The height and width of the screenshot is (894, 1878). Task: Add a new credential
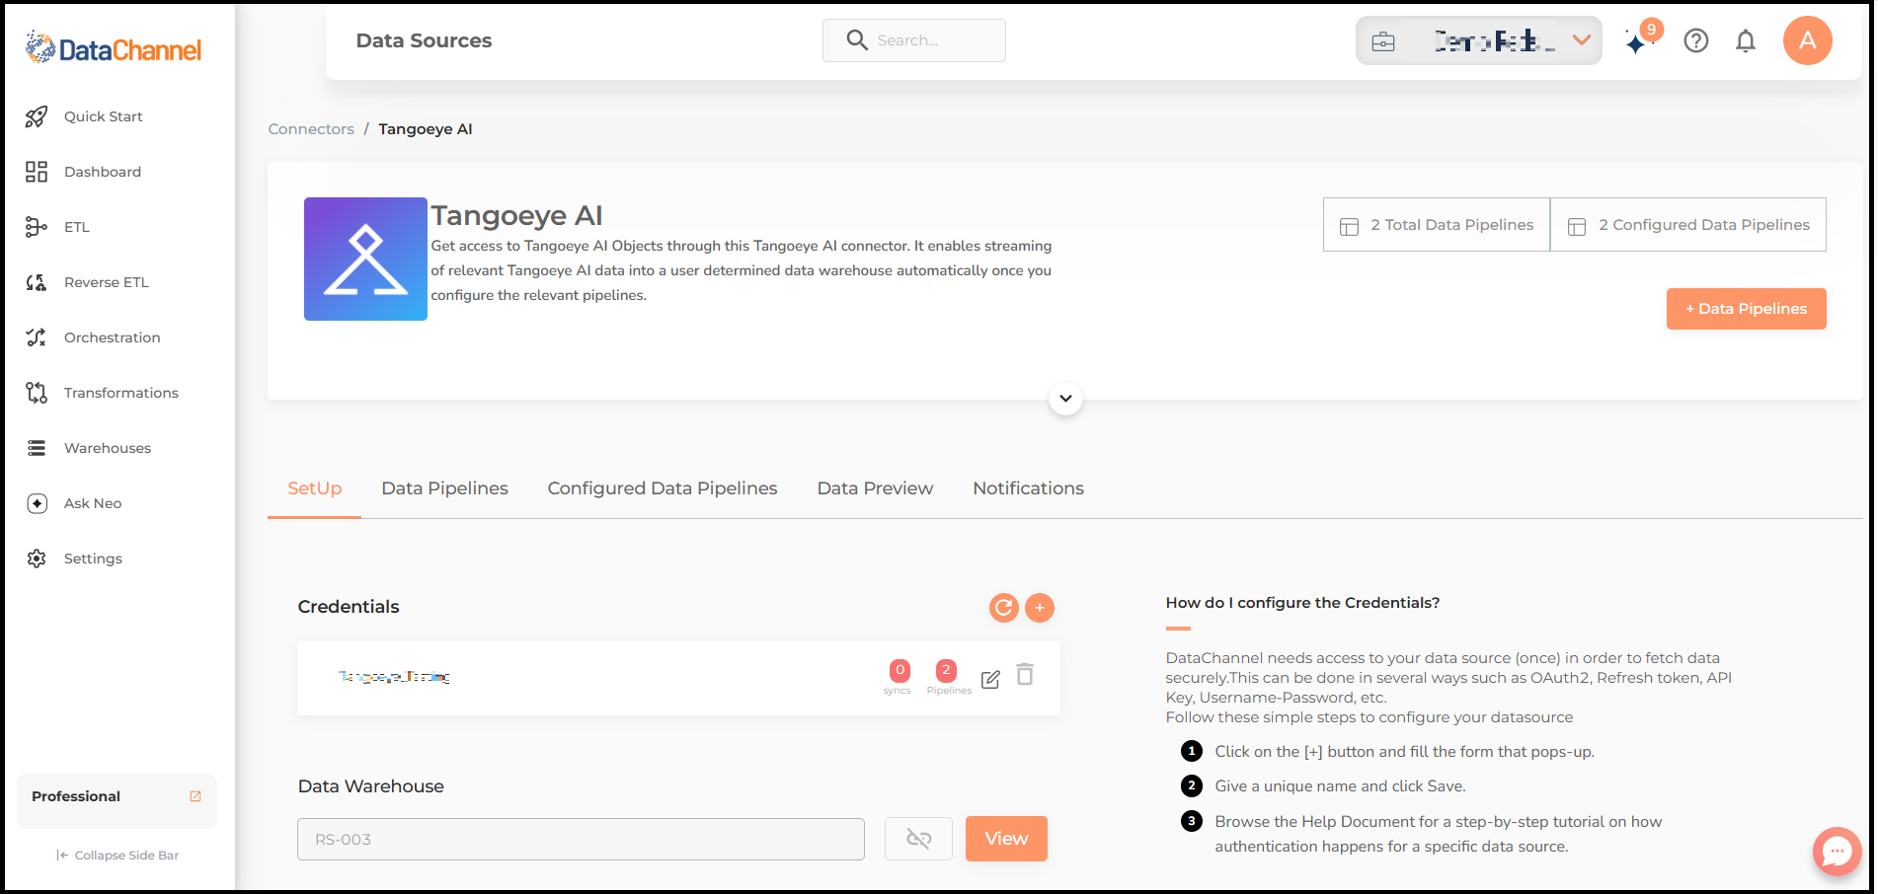(x=1040, y=608)
